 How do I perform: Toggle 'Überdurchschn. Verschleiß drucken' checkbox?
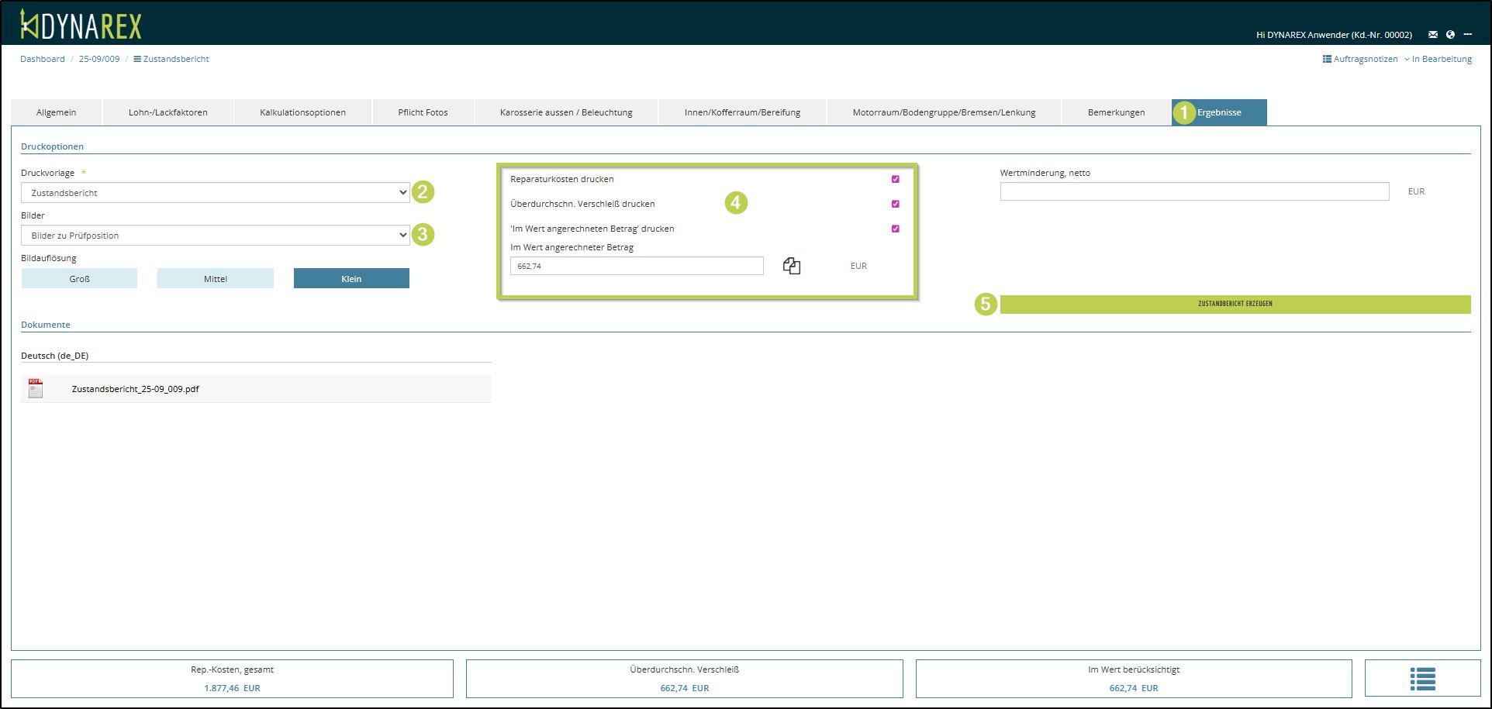[x=896, y=204]
